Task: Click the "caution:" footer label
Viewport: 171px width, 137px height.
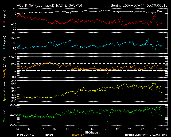Action: [49, 135]
